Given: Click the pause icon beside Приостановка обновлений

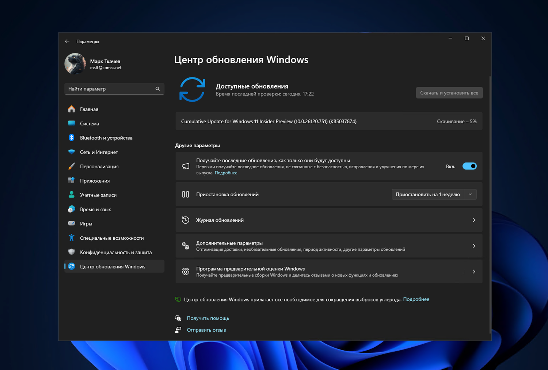Looking at the screenshot, I should point(186,194).
